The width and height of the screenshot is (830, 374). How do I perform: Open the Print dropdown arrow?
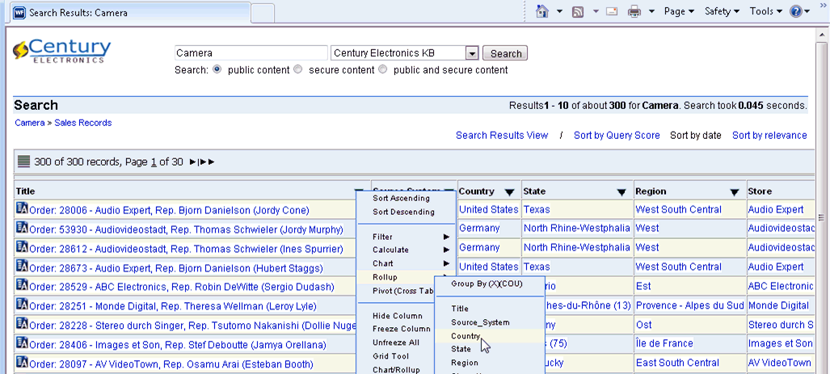(651, 11)
